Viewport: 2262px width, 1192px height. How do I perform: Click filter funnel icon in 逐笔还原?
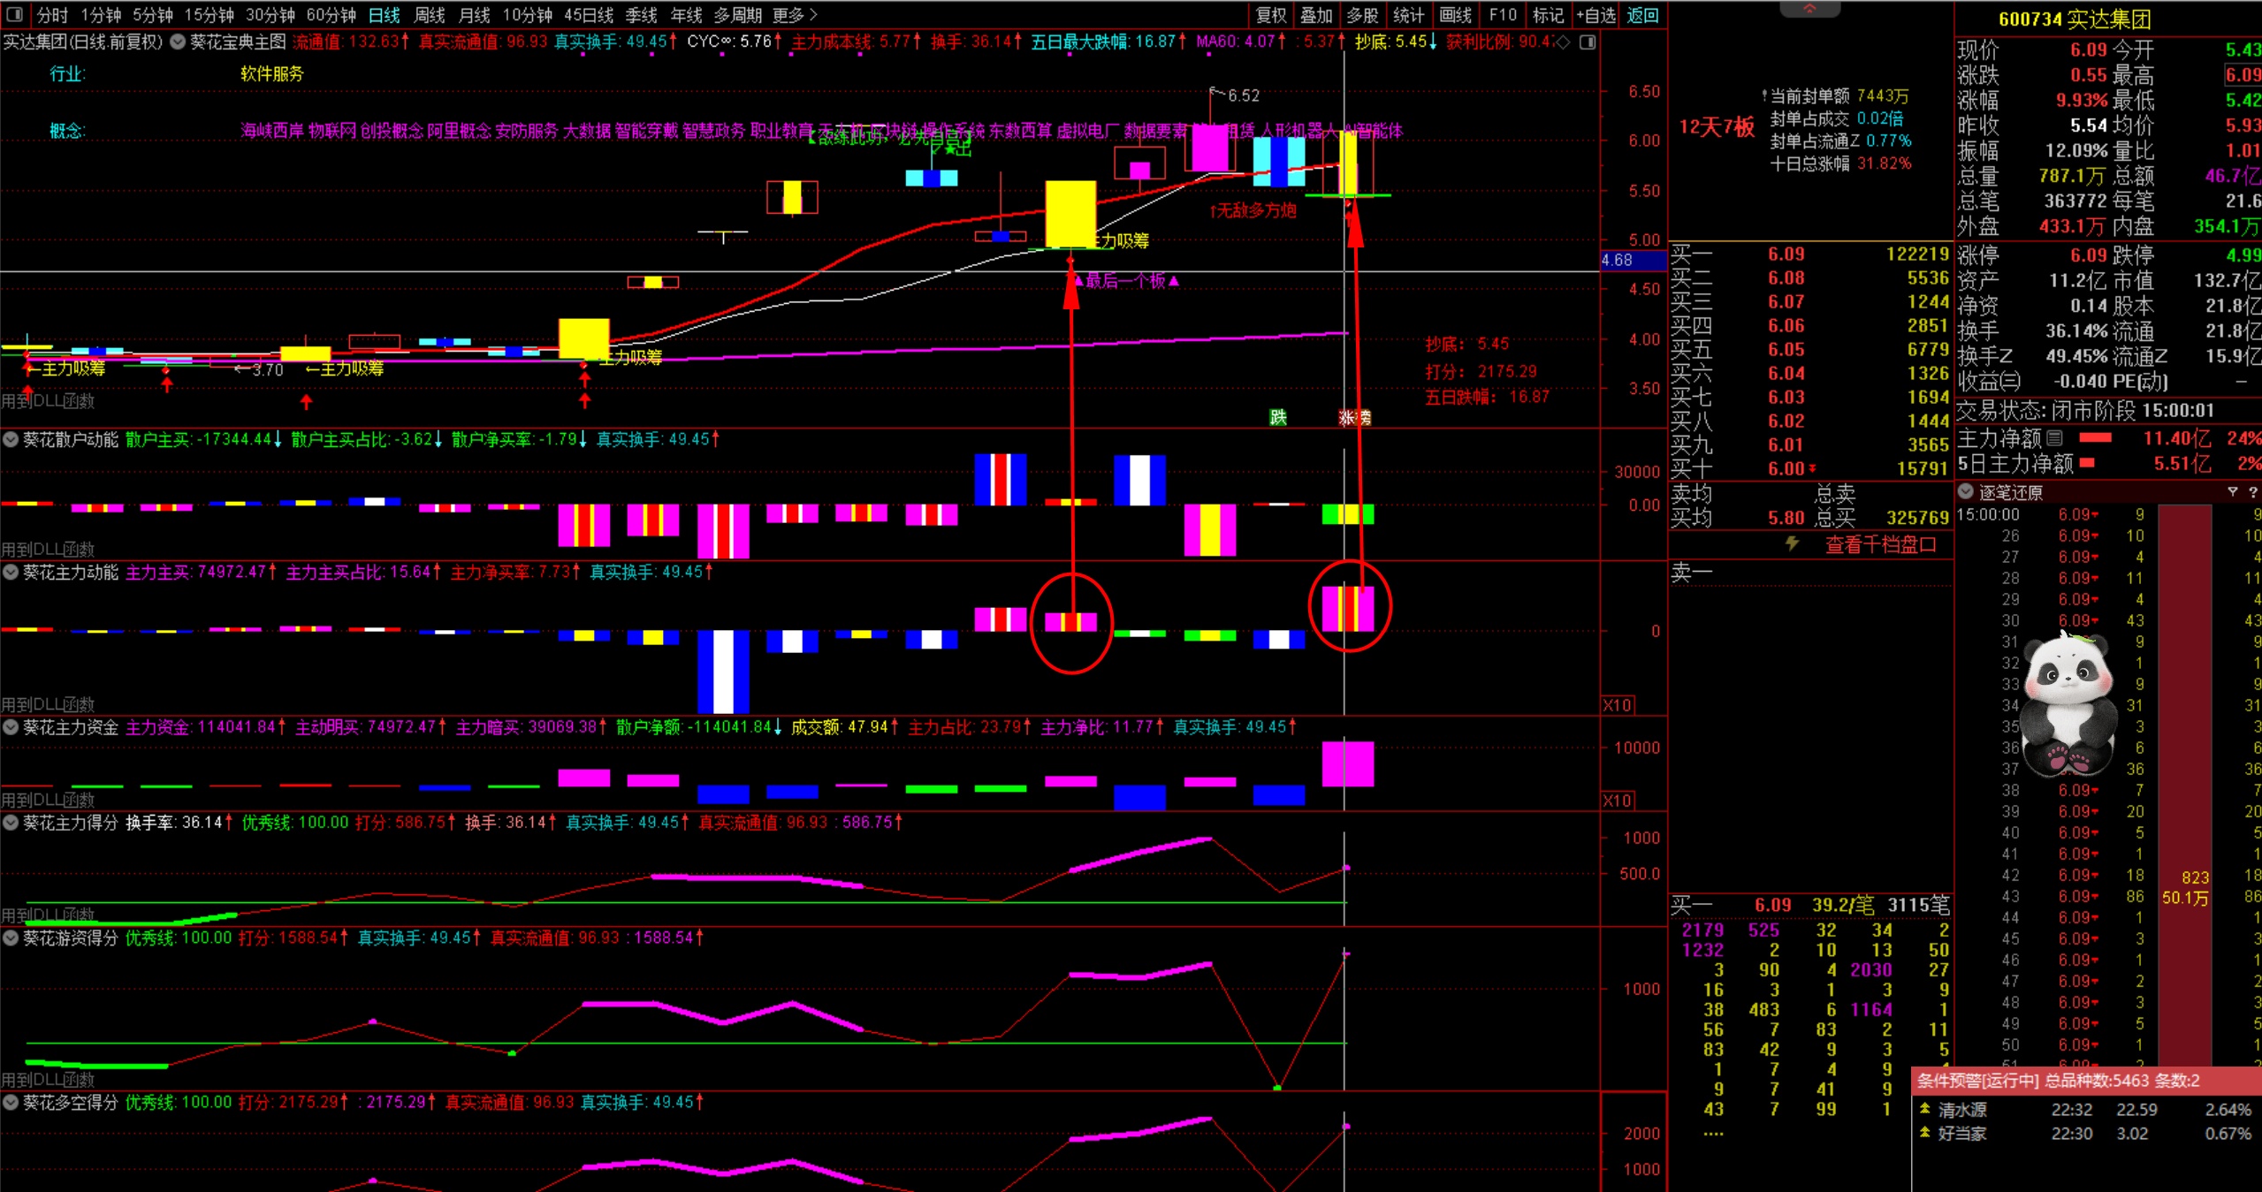2233,491
